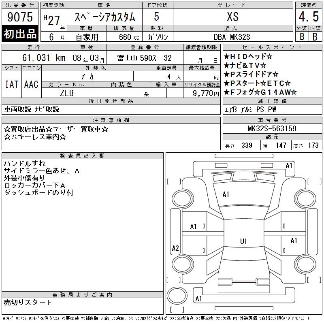The height and width of the screenshot is (324, 324).
Task: Select the seating capacity 4 人
Action: tap(174, 77)
